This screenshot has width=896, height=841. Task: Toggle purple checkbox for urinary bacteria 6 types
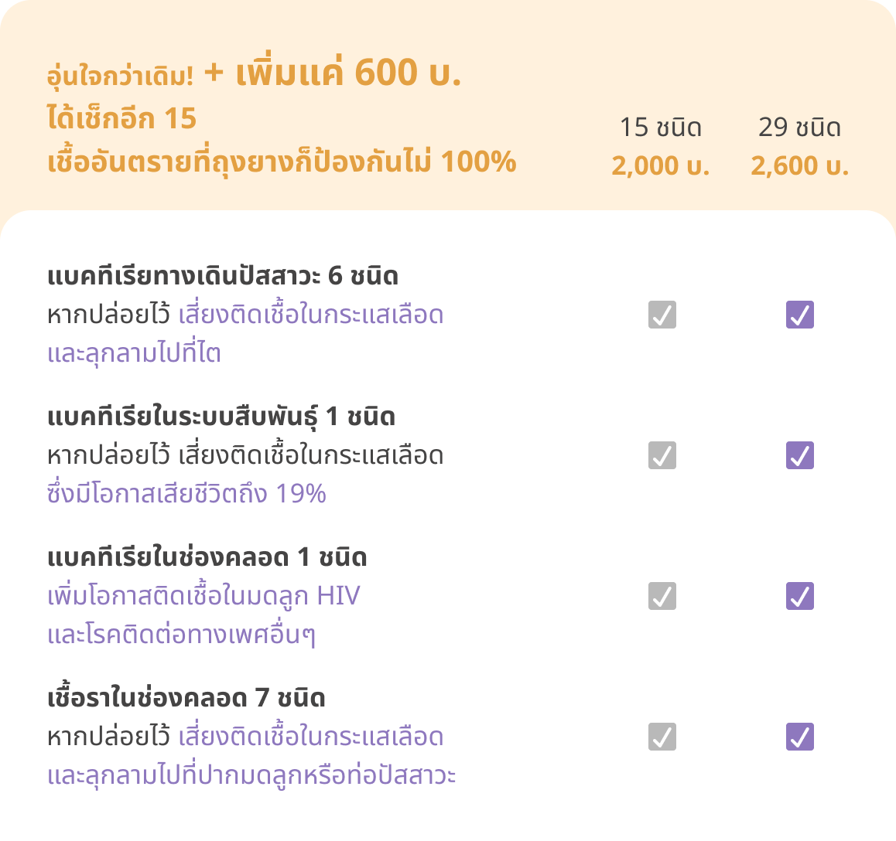coord(799,315)
